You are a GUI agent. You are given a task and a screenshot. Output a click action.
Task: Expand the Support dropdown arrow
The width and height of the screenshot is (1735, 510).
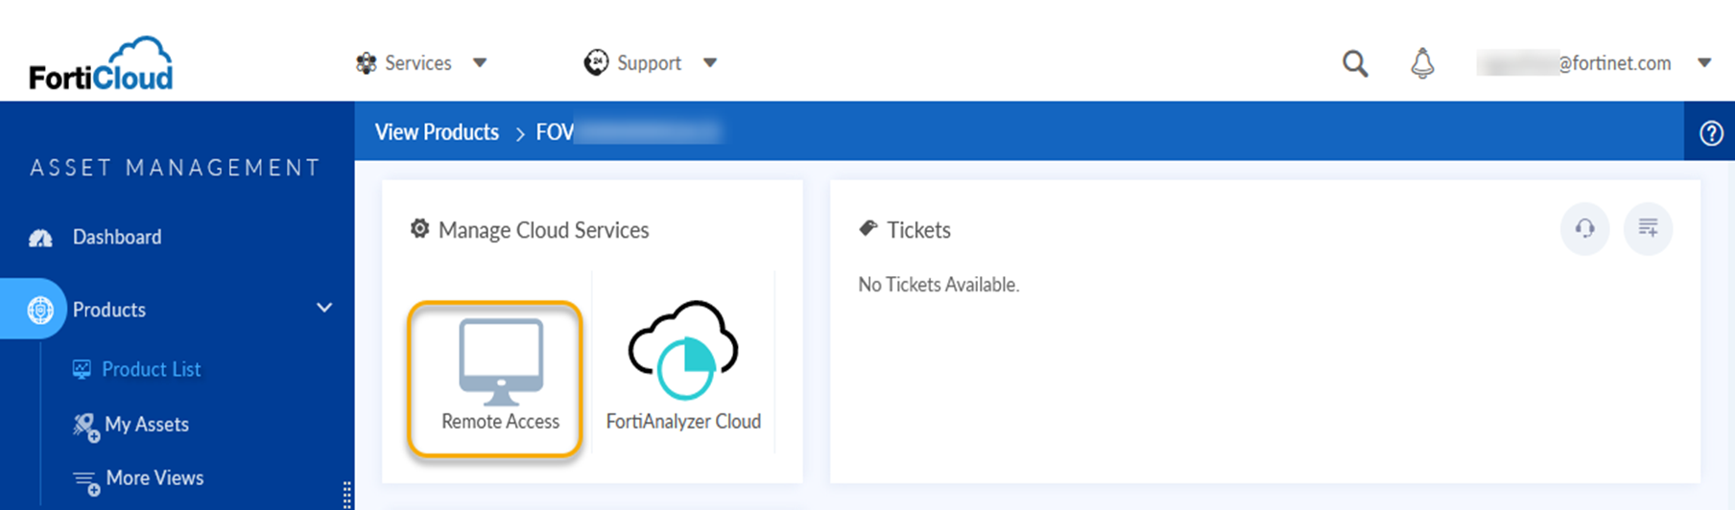coord(710,63)
